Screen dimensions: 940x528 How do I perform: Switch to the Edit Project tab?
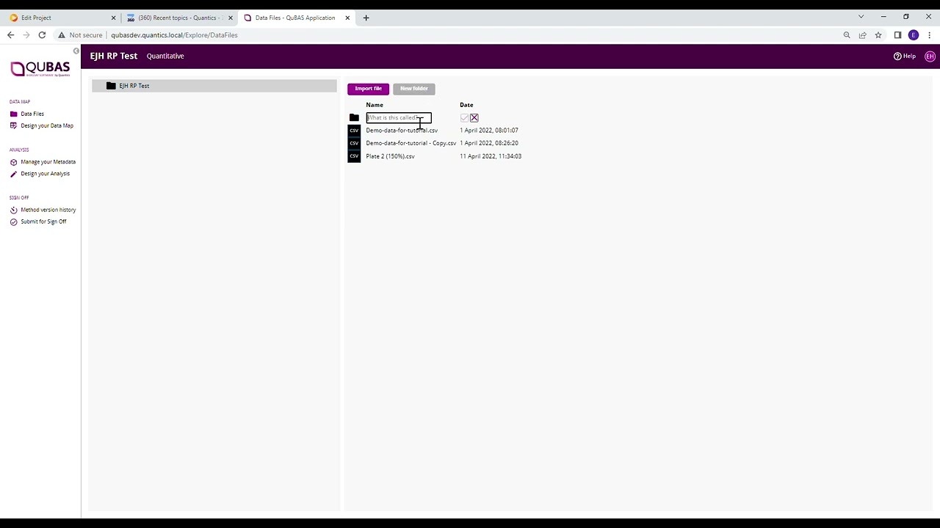coord(62,18)
